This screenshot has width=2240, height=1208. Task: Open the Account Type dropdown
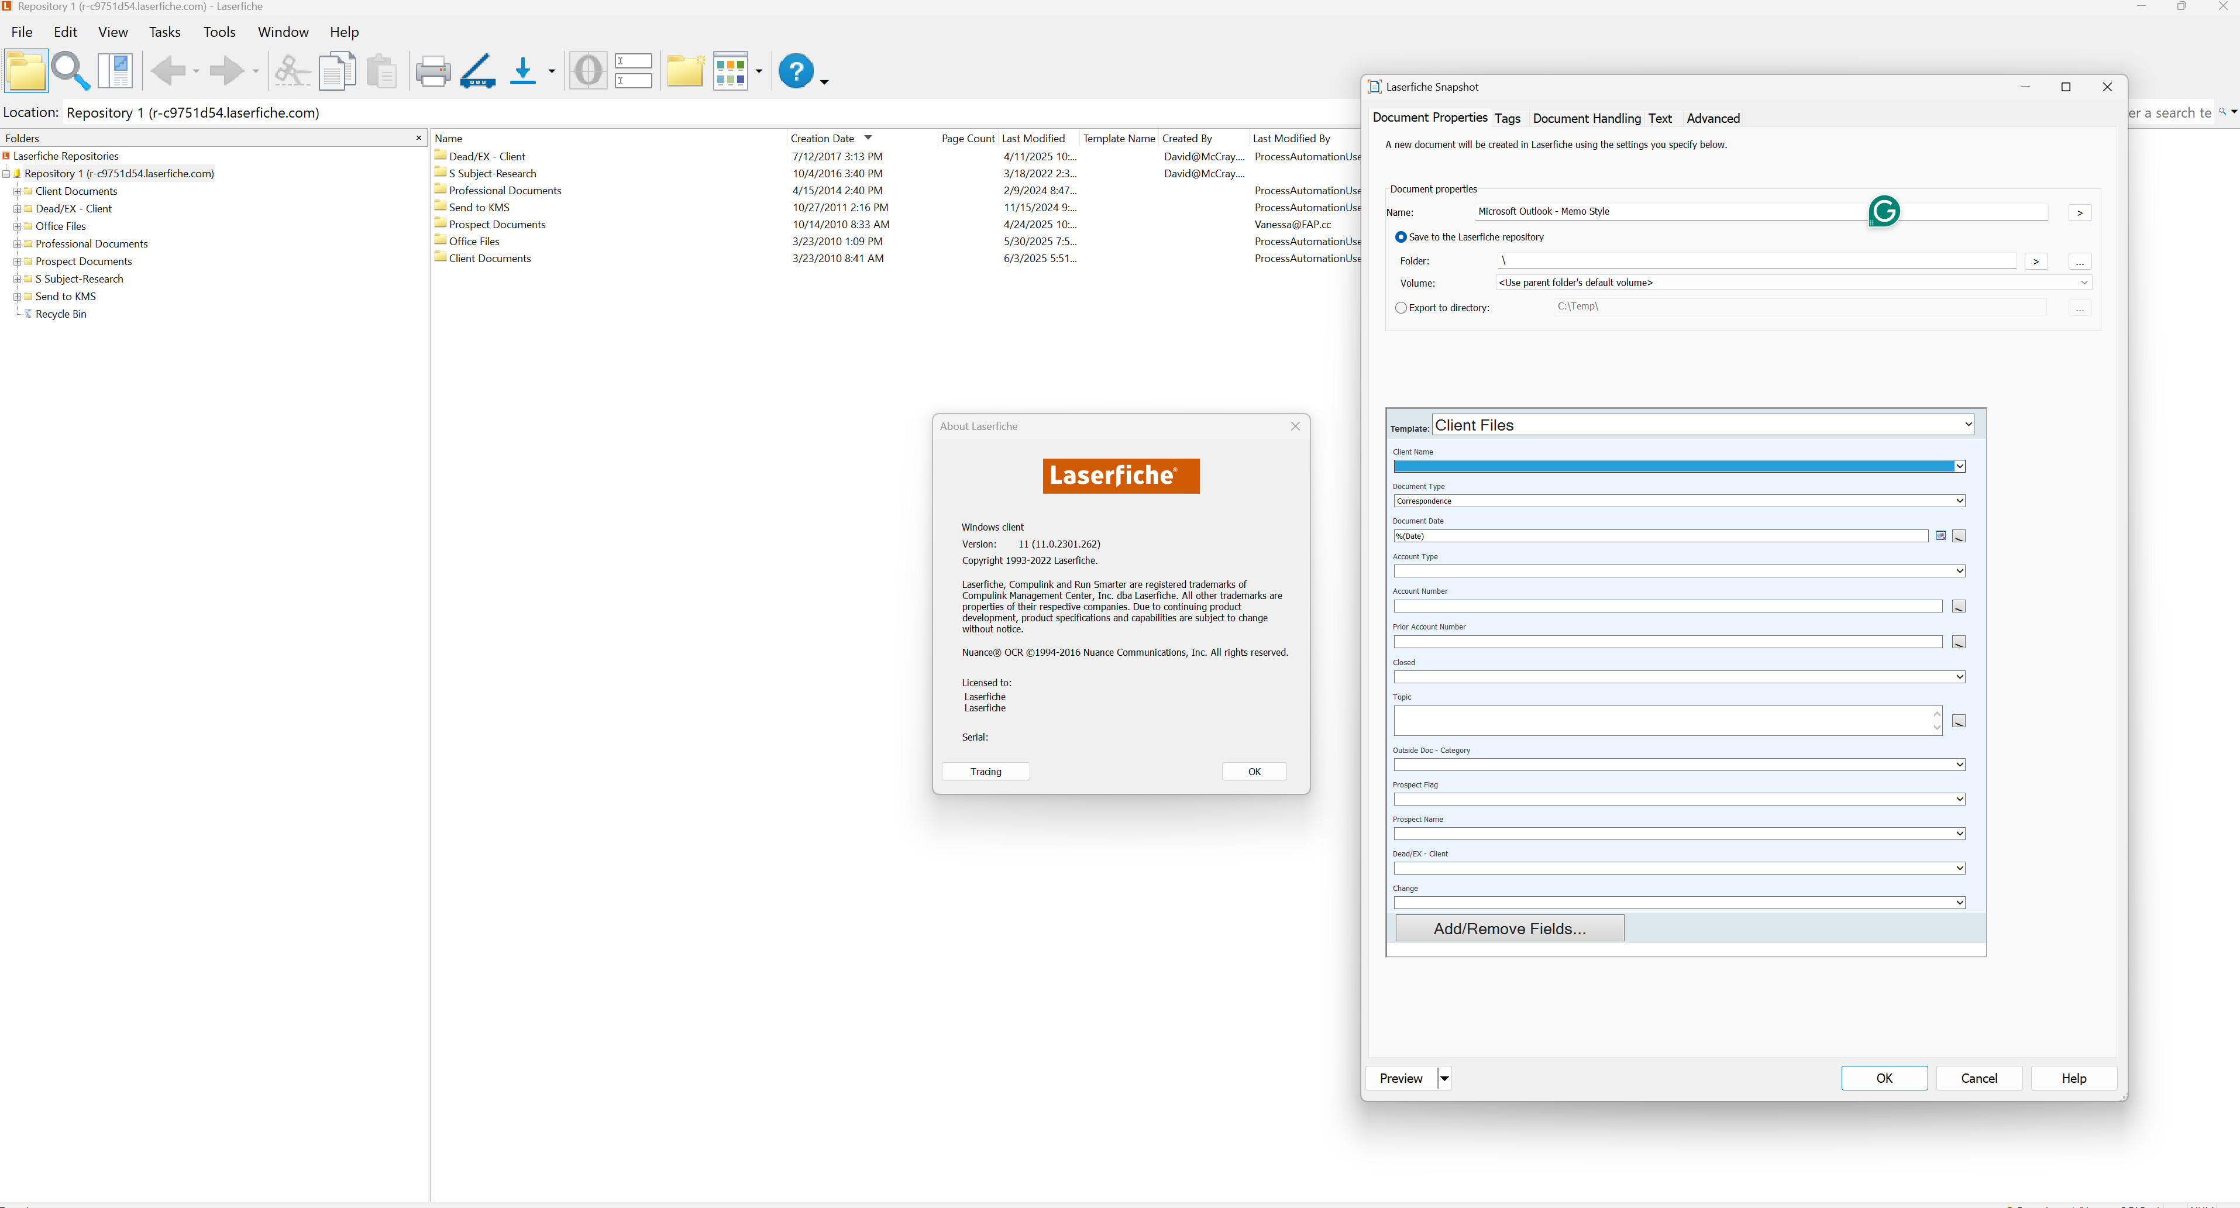pyautogui.click(x=1960, y=570)
